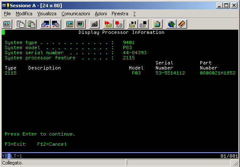Click the green cursor block at screen top-left
Image resolution: width=240 pixels, height=167 pixels.
click(3, 32)
